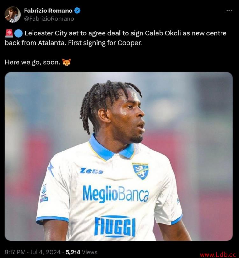Click the blue circle emoji

(18, 33)
